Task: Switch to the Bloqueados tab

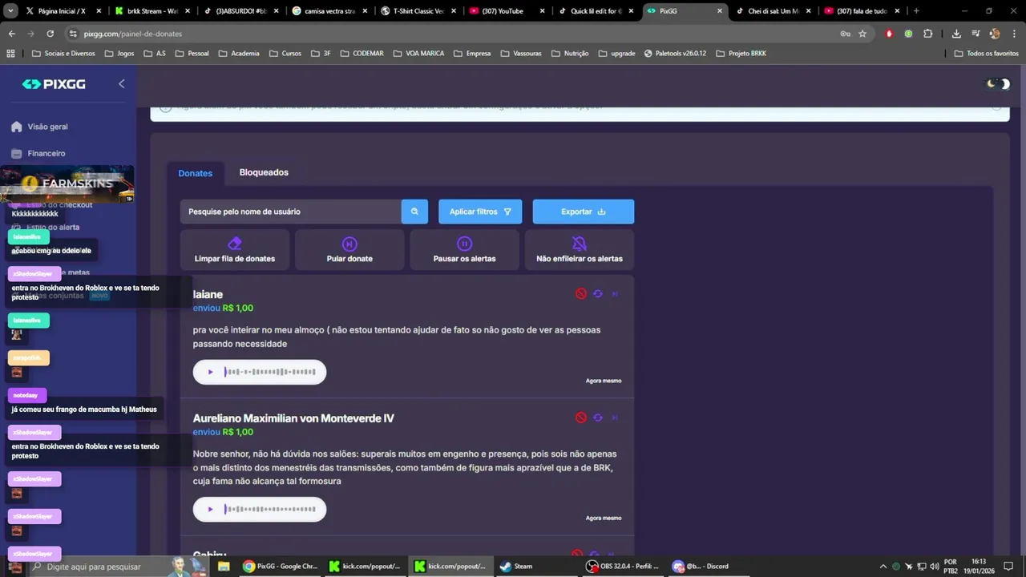Action: tap(264, 172)
